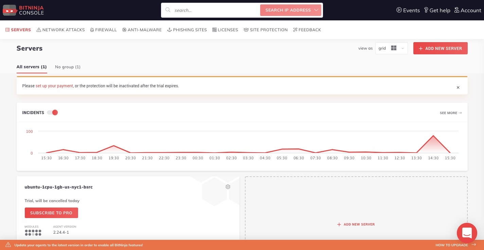Click the Account person icon
The image size is (484, 250).
[457, 10]
